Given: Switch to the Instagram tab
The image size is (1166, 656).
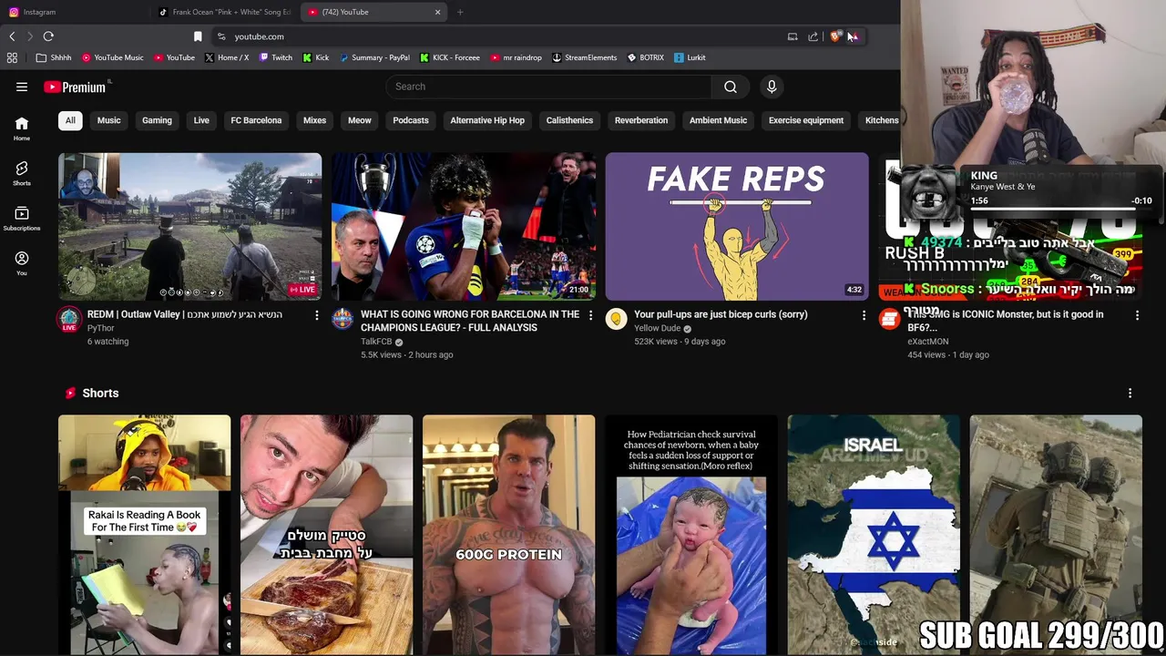Looking at the screenshot, I should (73, 12).
